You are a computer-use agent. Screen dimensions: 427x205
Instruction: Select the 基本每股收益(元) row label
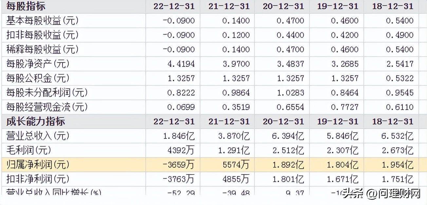[x=43, y=21]
